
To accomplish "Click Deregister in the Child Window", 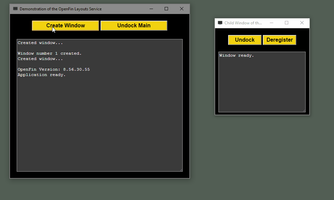I will tap(280, 40).
